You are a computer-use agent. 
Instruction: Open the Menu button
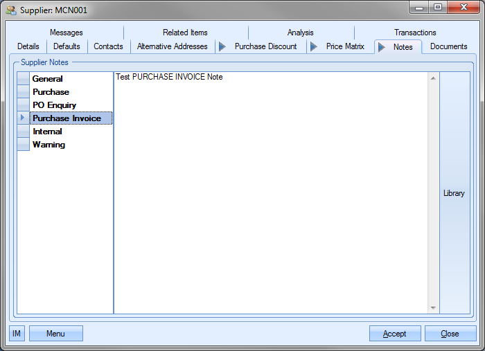point(56,334)
